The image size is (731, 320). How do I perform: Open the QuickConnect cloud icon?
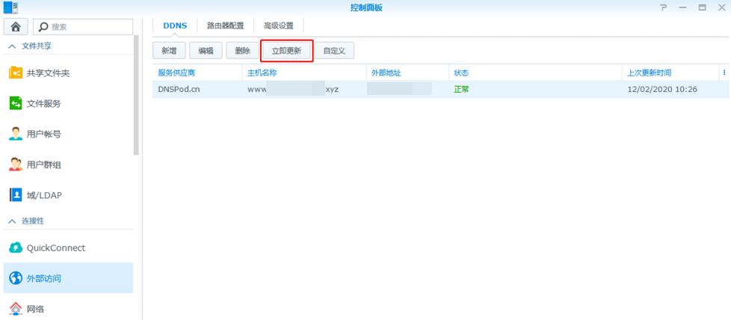coord(16,247)
